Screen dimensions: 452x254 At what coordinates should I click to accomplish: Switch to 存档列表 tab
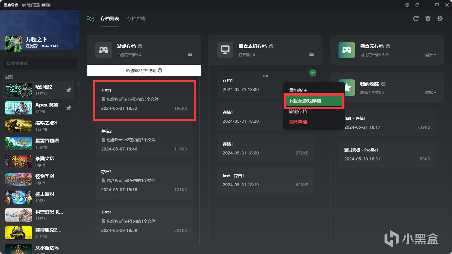click(x=110, y=19)
